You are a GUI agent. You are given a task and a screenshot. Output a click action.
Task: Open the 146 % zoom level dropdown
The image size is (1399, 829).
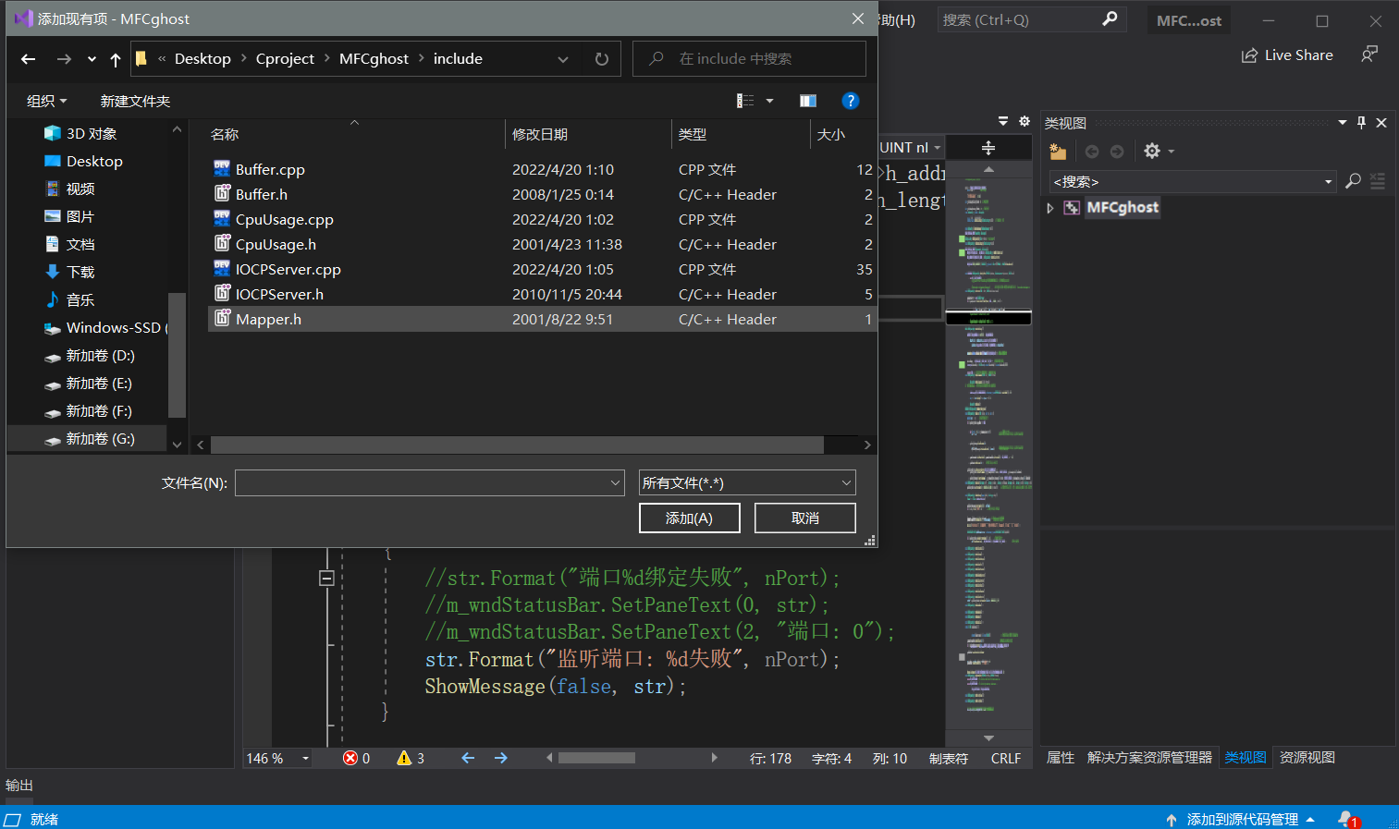coord(305,758)
